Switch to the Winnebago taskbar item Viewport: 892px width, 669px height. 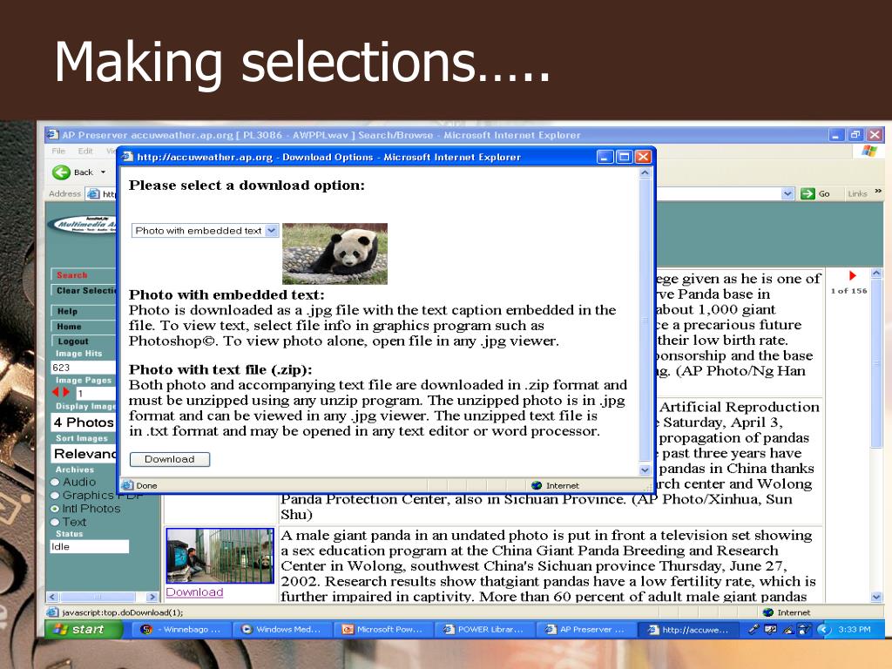[x=183, y=629]
